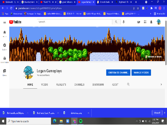
Task: Click the No subscribers text
Action: [43, 75]
